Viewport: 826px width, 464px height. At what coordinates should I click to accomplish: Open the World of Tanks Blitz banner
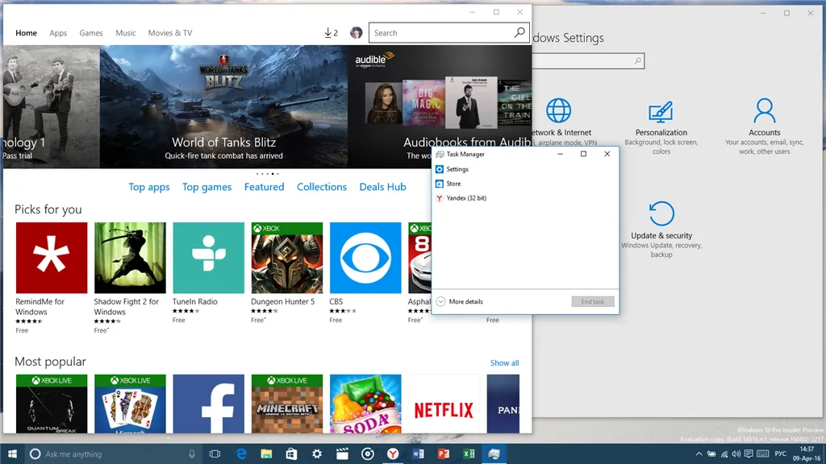coord(224,106)
